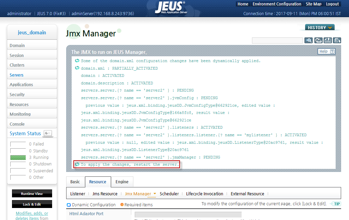Click the resource download icon
Viewport: 349px width, 220px height.
(x=337, y=40)
